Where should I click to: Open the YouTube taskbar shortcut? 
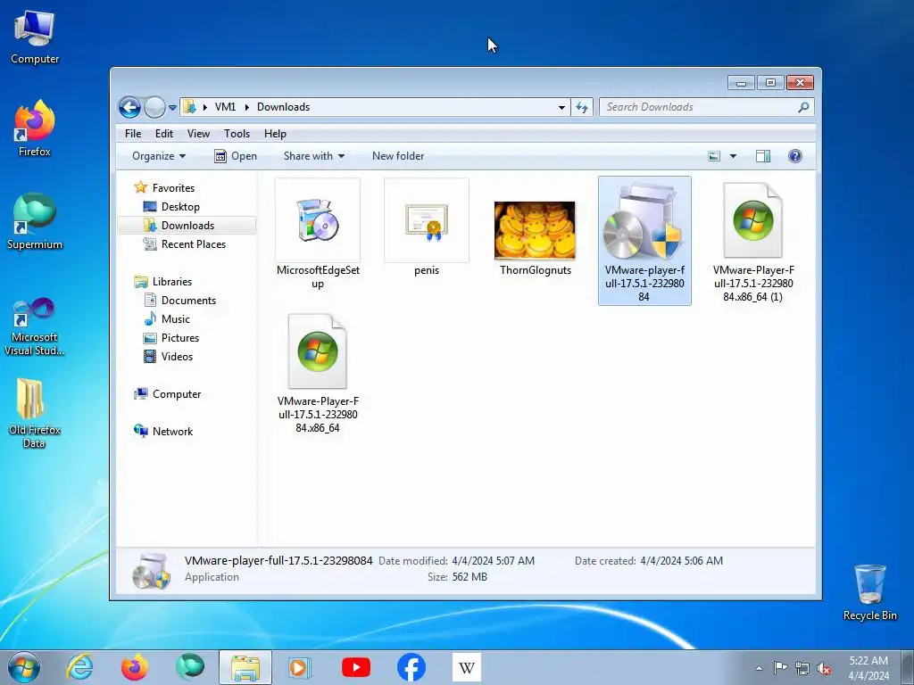pos(355,667)
